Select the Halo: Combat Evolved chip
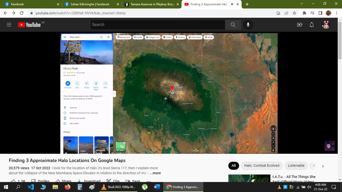This screenshot has height=192, width=342. click(x=262, y=165)
